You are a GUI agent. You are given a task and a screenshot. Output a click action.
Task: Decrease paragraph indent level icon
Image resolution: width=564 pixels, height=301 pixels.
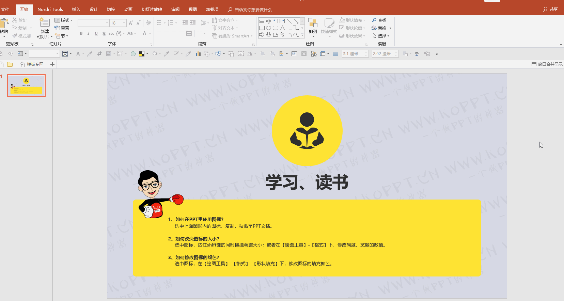point(185,23)
